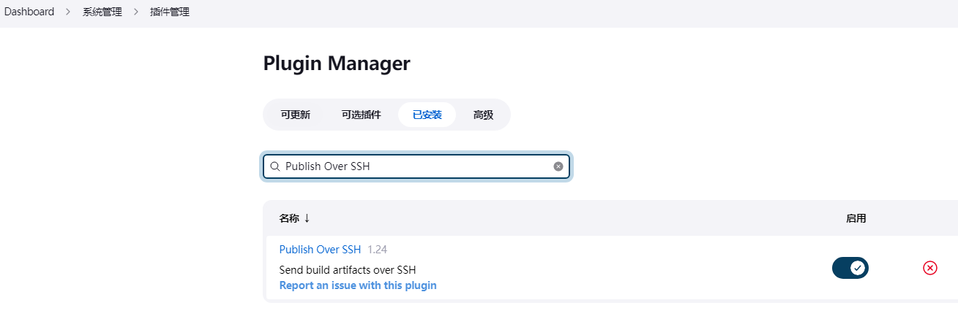Open the 可选插件 tab
958x319 pixels.
tap(361, 115)
